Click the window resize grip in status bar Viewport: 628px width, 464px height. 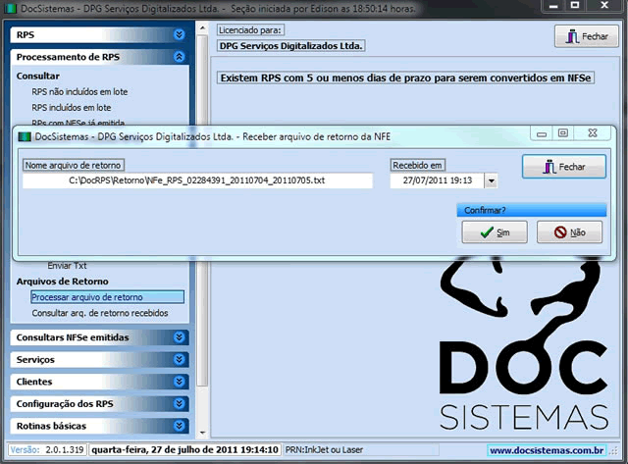pos(613,451)
